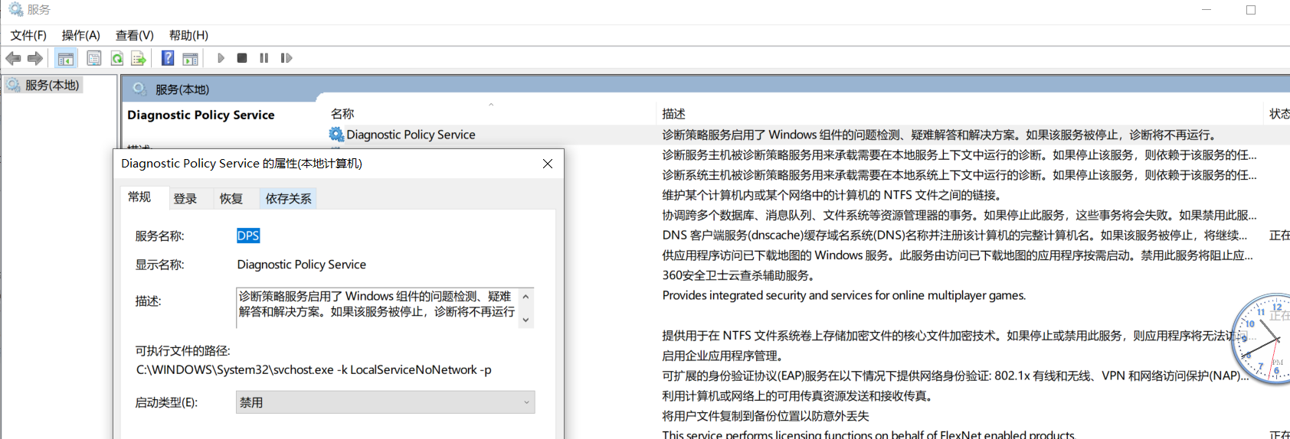1290x439 pixels.
Task: Sort by the 状态 column header
Action: point(1279,113)
